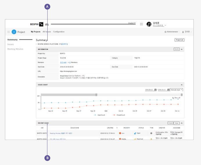Image resolution: width=201 pixels, height=165 pixels.
Task: Click the Resolved status check icon
Action: [135, 139]
